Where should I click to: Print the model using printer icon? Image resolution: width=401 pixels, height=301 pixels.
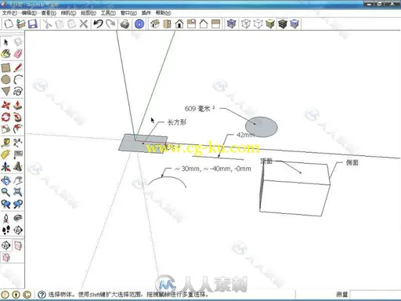125,24
